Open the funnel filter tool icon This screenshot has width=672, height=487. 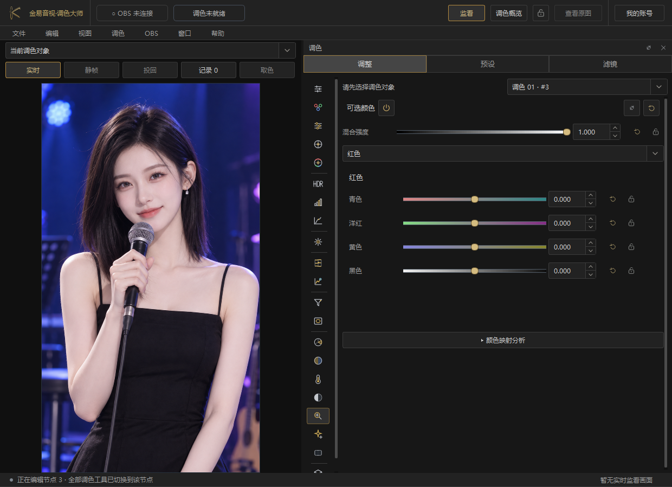[318, 303]
